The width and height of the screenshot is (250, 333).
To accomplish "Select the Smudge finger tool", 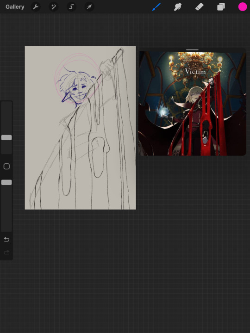I will [x=178, y=7].
